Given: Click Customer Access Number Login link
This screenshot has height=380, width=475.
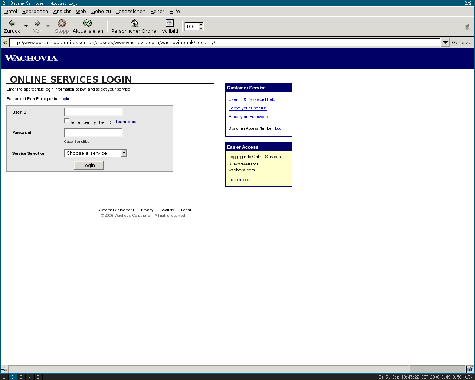Looking at the screenshot, I should (280, 128).
